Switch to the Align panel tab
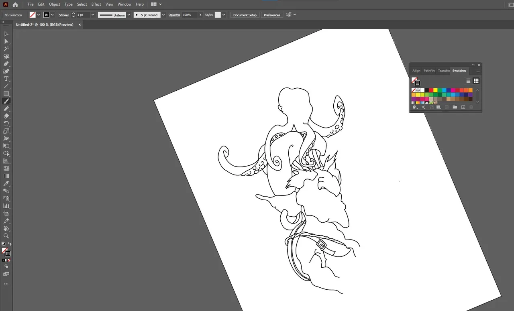This screenshot has width=514, height=311. pyautogui.click(x=416, y=71)
